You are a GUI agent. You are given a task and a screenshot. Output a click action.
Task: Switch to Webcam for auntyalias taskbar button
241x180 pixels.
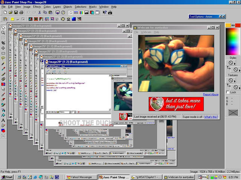pyautogui.click(x=179, y=177)
